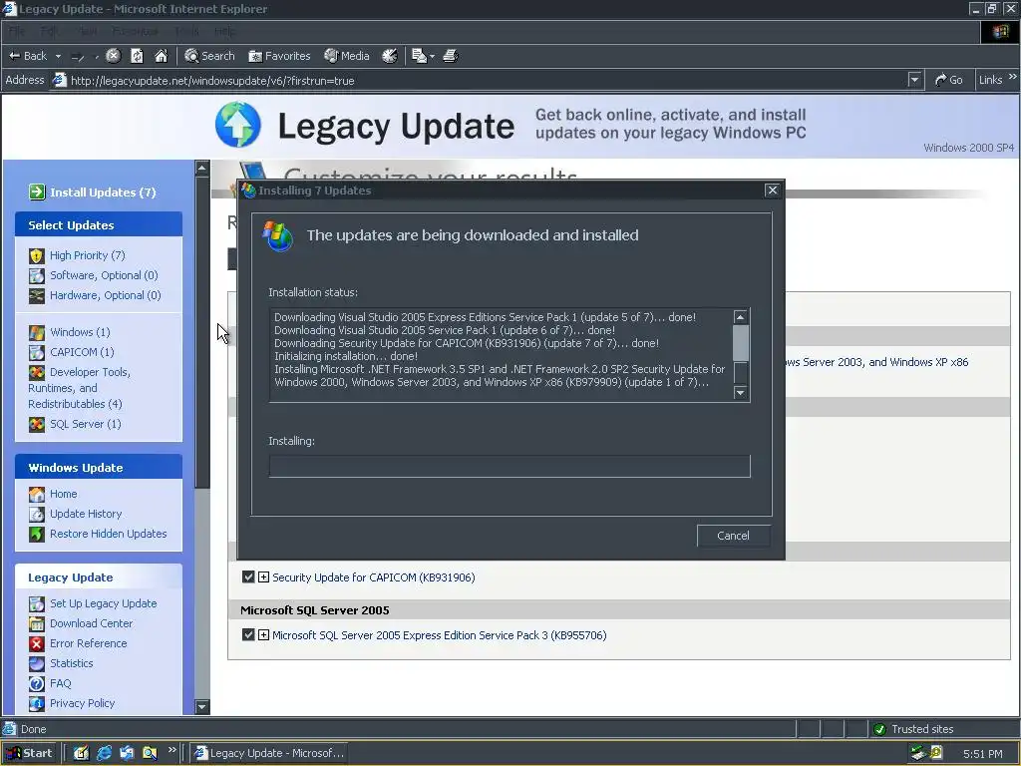Open the File menu
The height and width of the screenshot is (766, 1021).
[x=16, y=31]
